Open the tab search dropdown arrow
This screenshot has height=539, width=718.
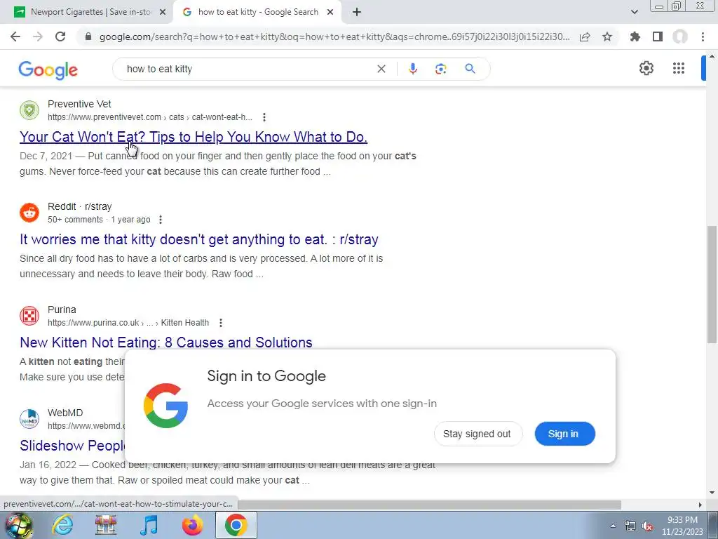634,12
